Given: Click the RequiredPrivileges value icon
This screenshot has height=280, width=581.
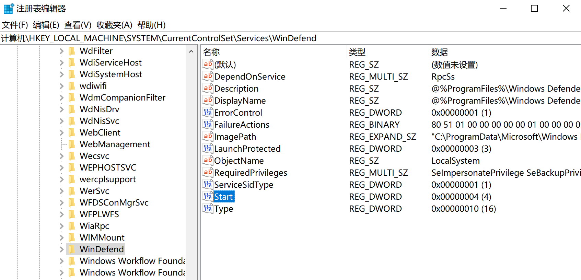Looking at the screenshot, I should 208,173.
